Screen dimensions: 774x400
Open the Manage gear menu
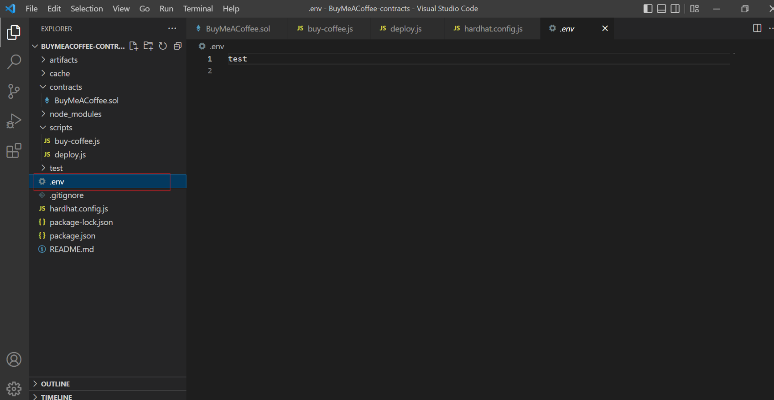tap(14, 389)
